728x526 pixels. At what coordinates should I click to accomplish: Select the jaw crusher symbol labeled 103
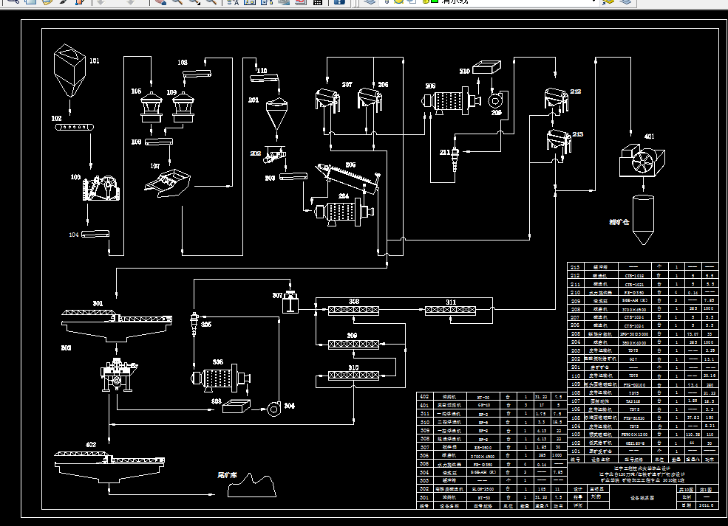coord(101,188)
